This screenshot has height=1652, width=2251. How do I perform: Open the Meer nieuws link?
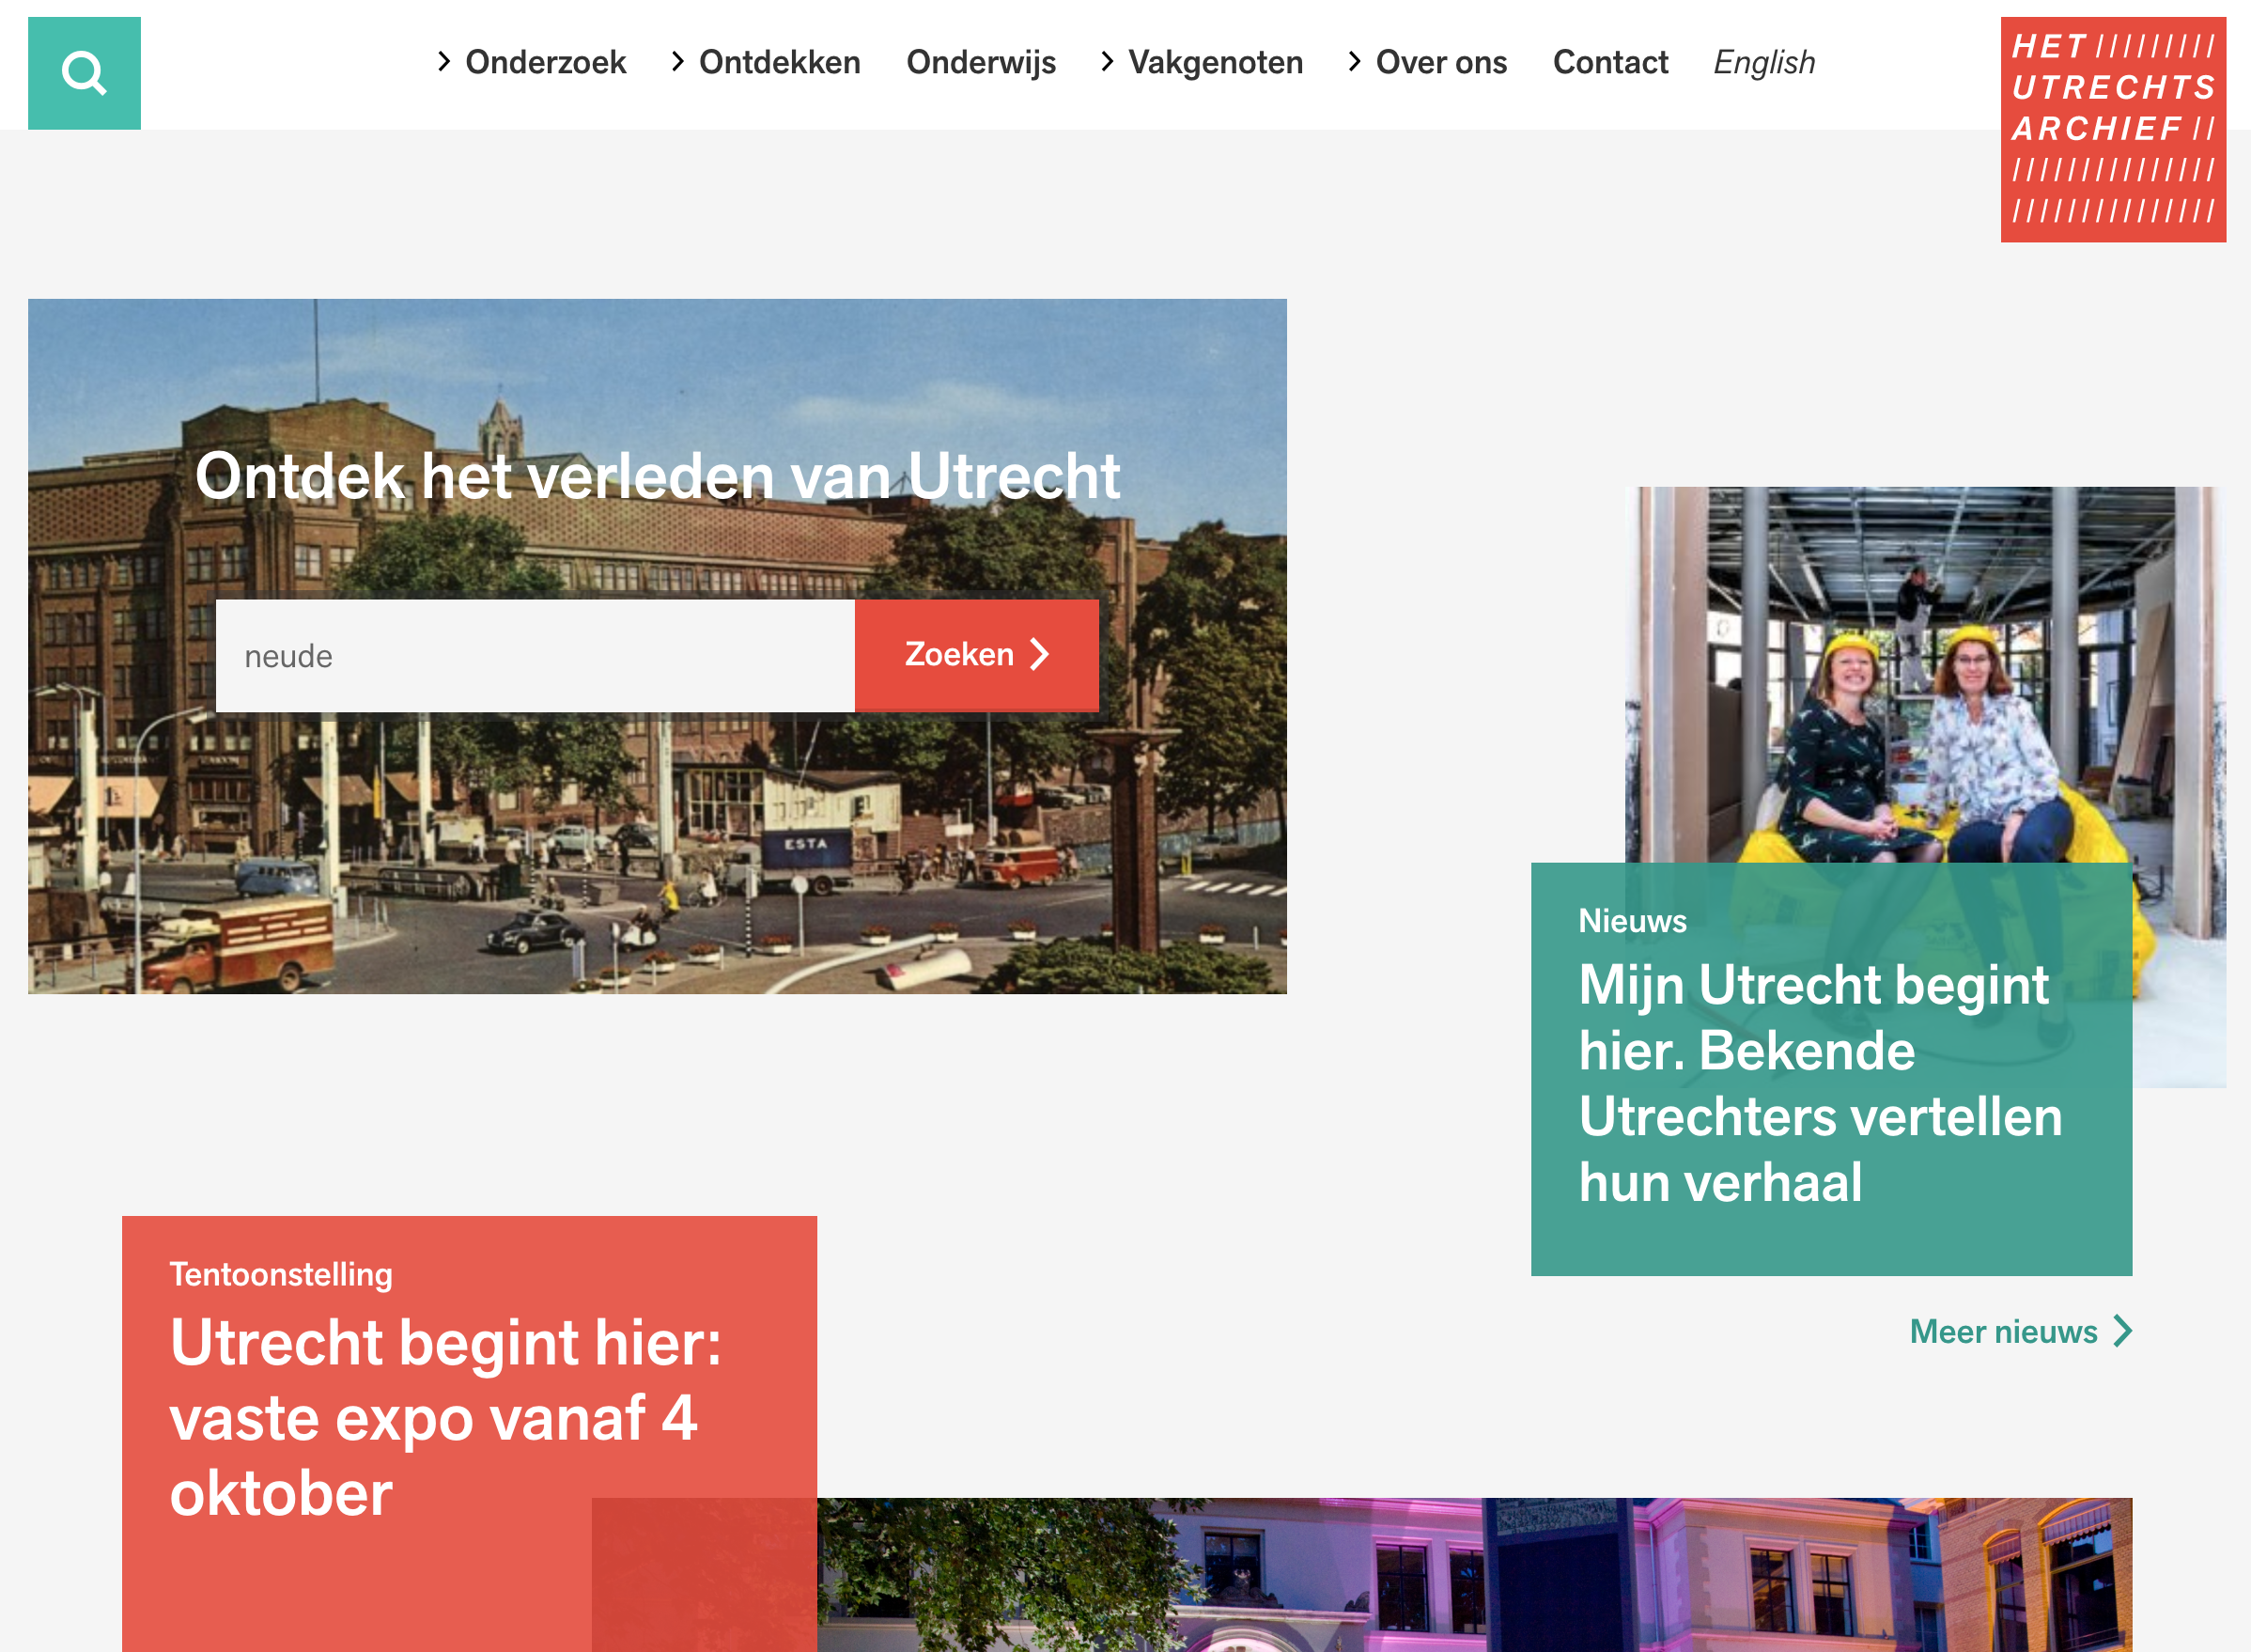pos(2002,1331)
